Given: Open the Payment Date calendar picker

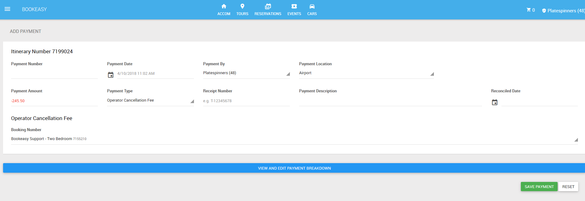Looking at the screenshot, I should pyautogui.click(x=111, y=75).
